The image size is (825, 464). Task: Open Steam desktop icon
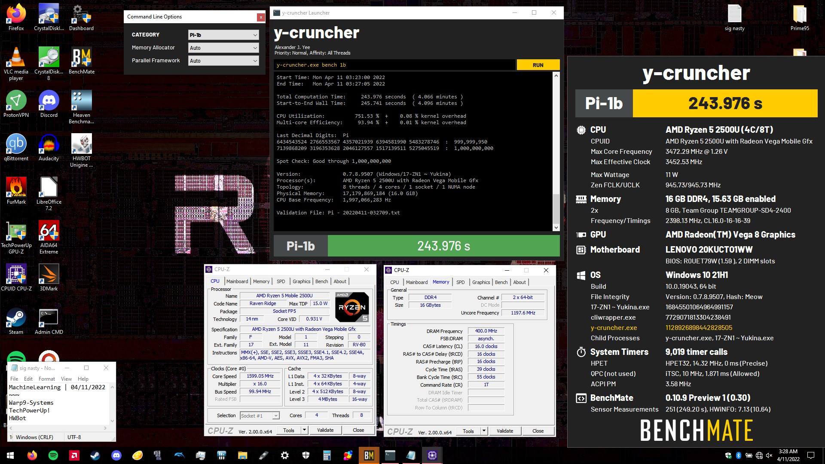click(16, 321)
